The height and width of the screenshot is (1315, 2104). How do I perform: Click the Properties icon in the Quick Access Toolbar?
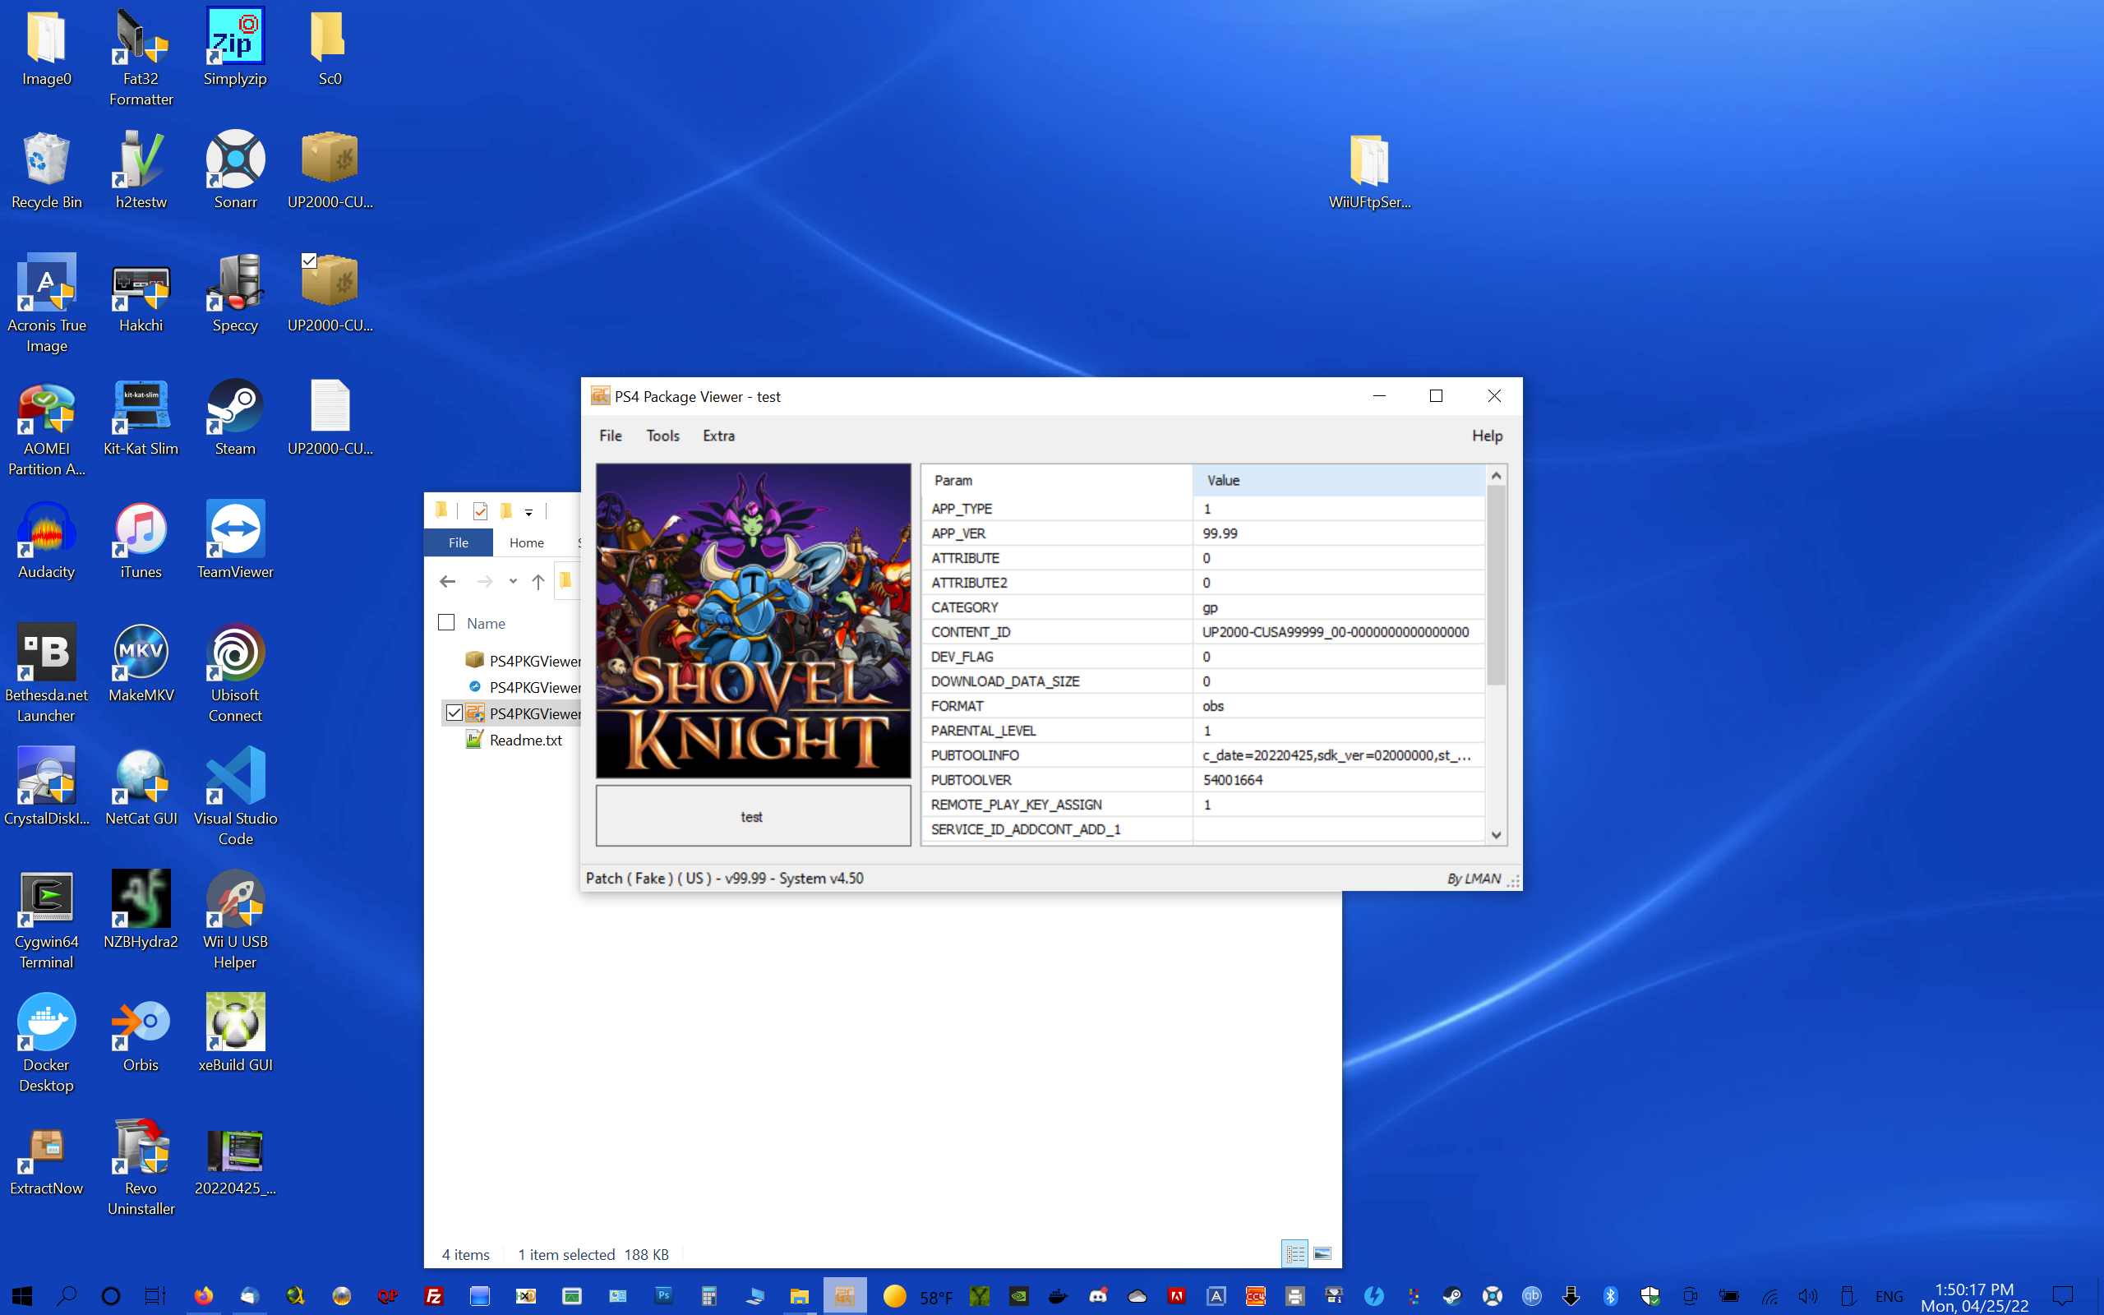coord(480,510)
